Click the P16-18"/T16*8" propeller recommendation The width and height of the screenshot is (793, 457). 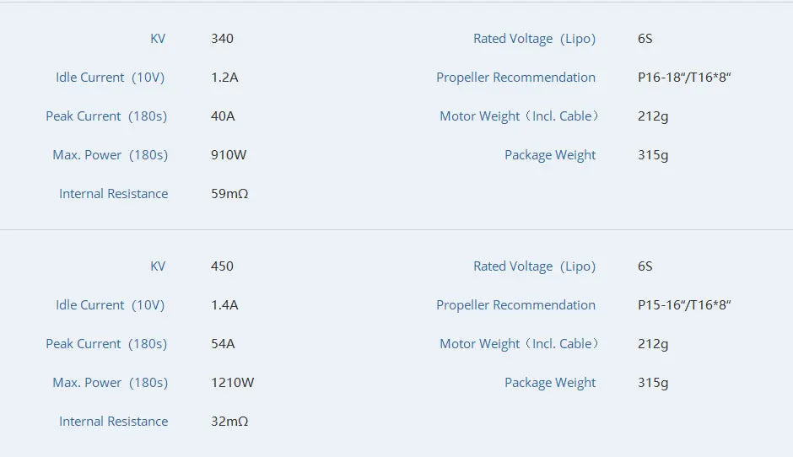click(684, 78)
